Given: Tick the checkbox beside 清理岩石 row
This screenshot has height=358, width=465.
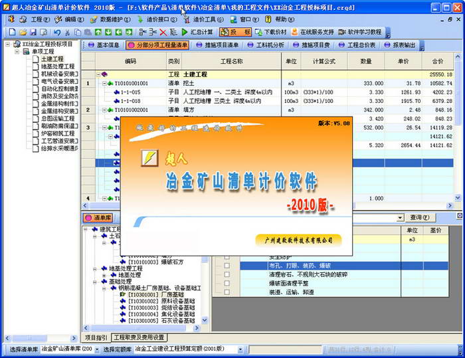Looking at the screenshot, I should (x=227, y=275).
